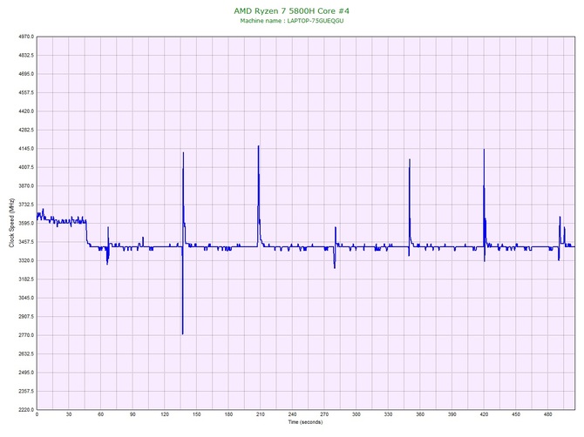The height and width of the screenshot is (437, 584).
Task: Click the 3457.5 y-axis value
Action: 26,242
